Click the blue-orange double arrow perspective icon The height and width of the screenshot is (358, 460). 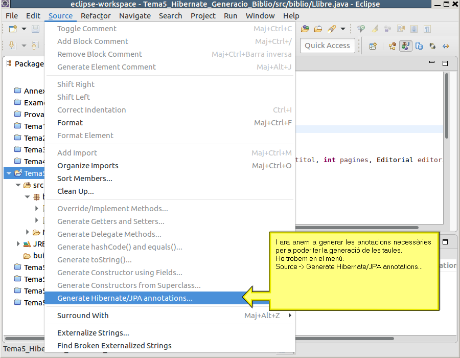(446, 46)
